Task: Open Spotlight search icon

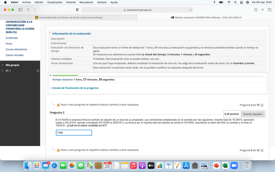Action: click(x=235, y=2)
